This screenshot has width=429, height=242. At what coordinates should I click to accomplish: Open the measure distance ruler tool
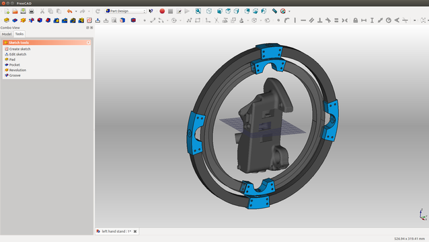(274, 11)
